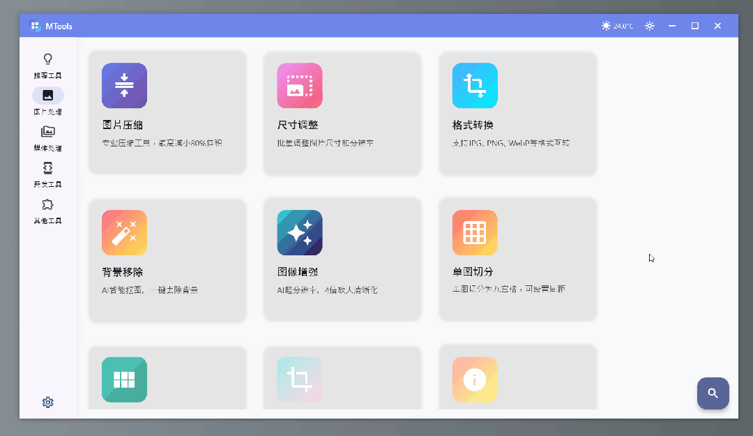753x436 pixels.
Task: Open the 单图切分 grid icon
Action: [475, 233]
